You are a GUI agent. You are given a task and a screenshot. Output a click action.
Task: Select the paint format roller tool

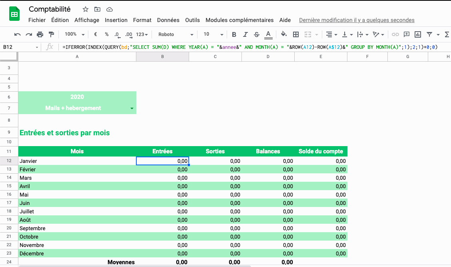click(51, 34)
